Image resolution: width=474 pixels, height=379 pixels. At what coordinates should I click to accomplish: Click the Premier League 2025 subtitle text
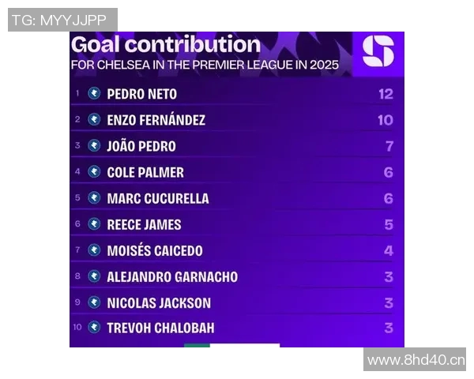coord(205,65)
